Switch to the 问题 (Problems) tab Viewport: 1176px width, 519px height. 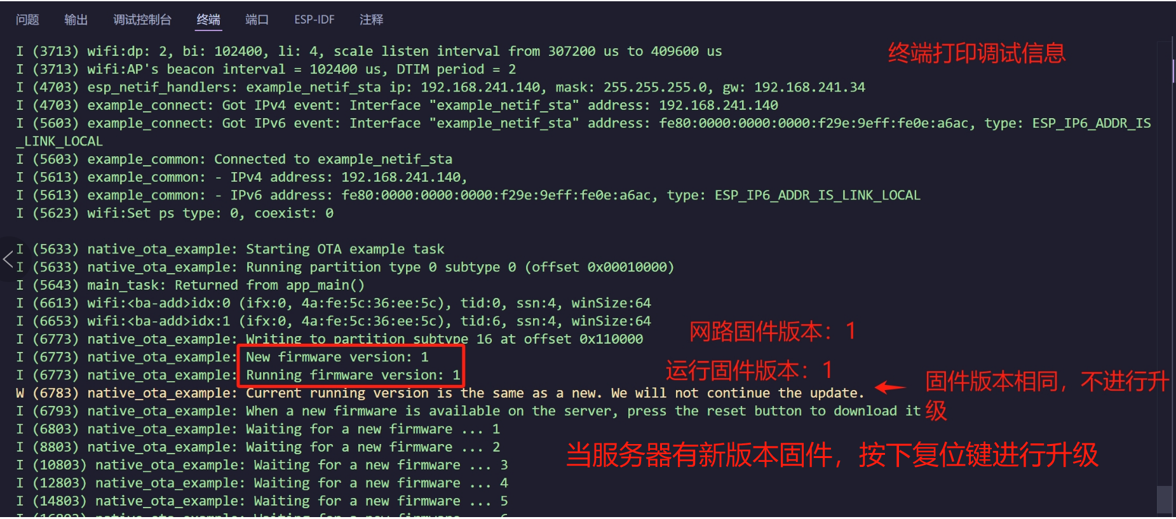tap(27, 20)
